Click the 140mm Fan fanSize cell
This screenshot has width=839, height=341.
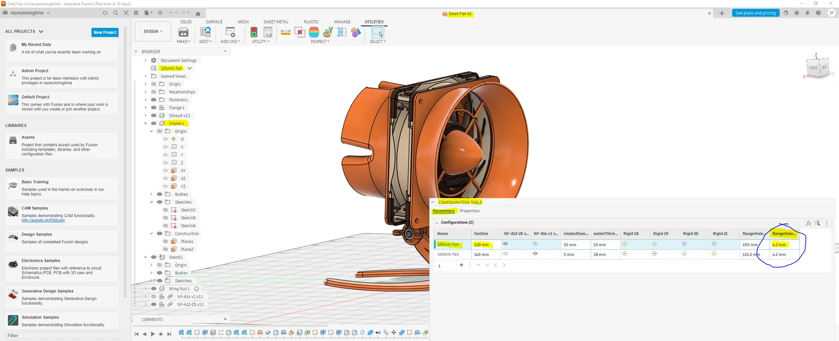click(481, 254)
